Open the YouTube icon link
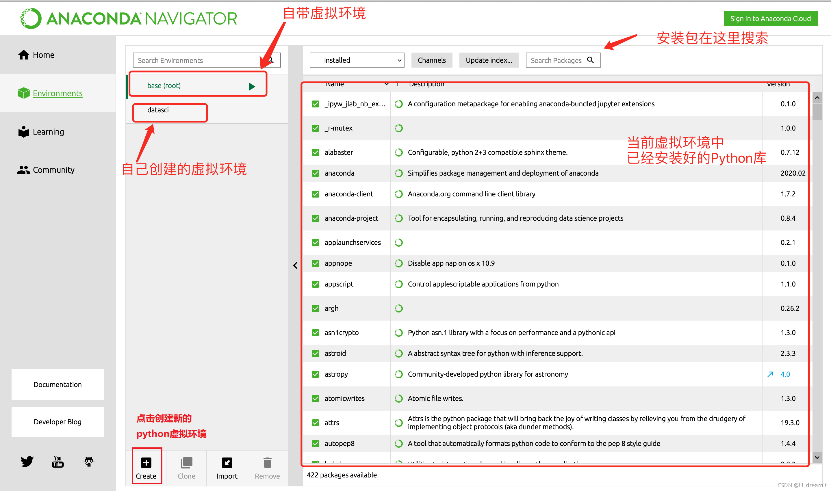The width and height of the screenshot is (831, 491). pos(57,461)
